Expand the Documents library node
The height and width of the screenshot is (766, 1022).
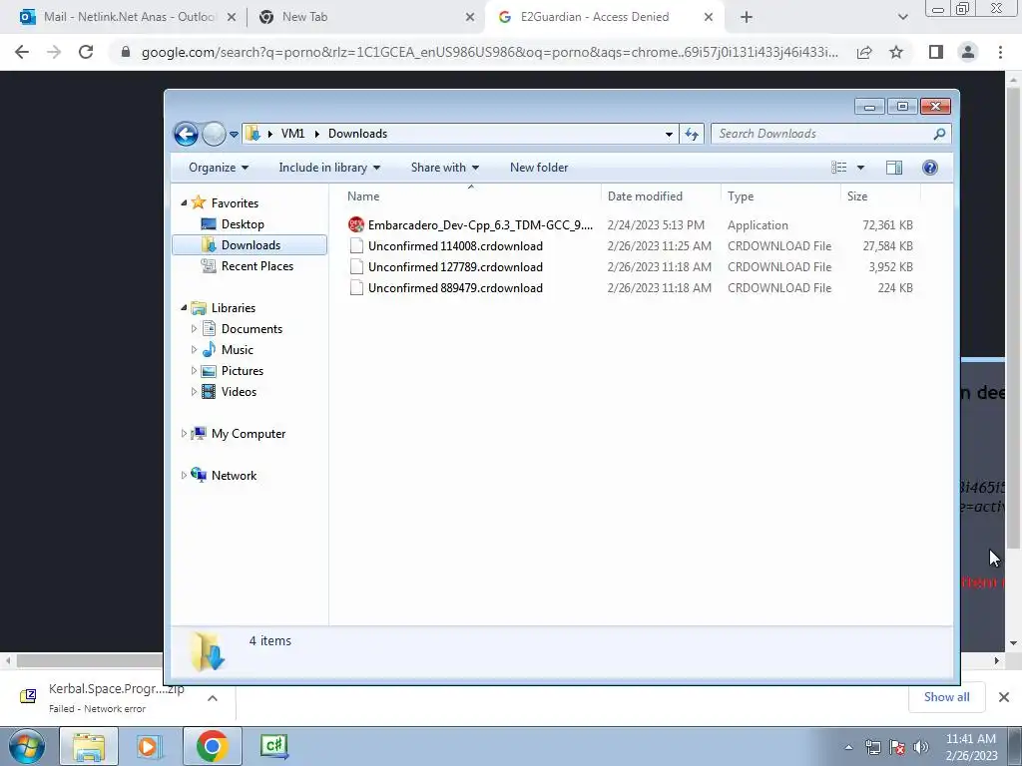[x=194, y=329]
